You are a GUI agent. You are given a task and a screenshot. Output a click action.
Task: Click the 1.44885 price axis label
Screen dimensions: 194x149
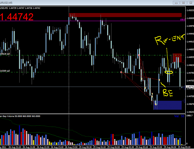(190, 49)
